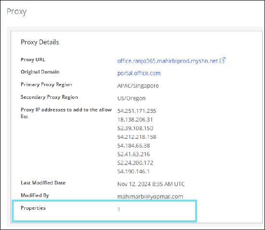Click the external link icon beside Proxy URL
This screenshot has width=265, height=230.
(223, 60)
